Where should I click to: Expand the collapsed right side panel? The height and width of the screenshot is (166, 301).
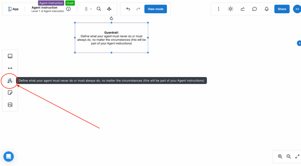click(x=299, y=43)
